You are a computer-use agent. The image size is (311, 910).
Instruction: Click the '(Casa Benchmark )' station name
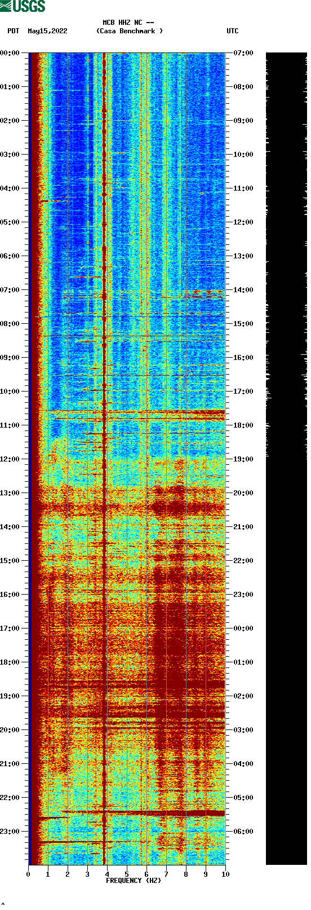(130, 31)
